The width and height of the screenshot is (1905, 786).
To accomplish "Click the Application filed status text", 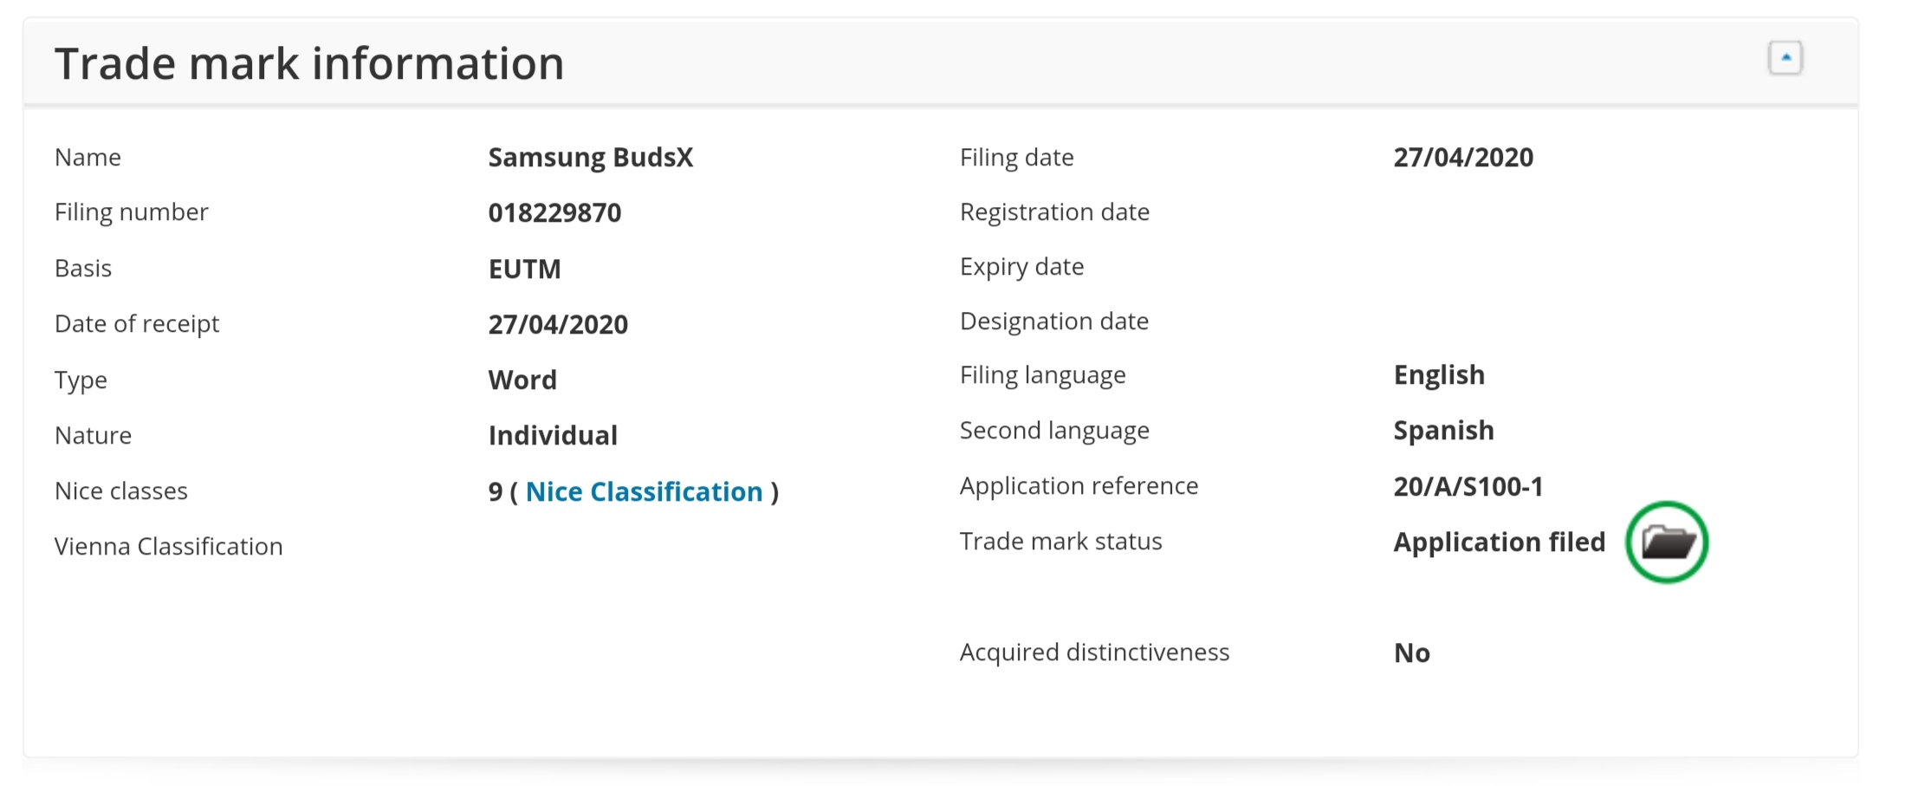I will point(1499,542).
